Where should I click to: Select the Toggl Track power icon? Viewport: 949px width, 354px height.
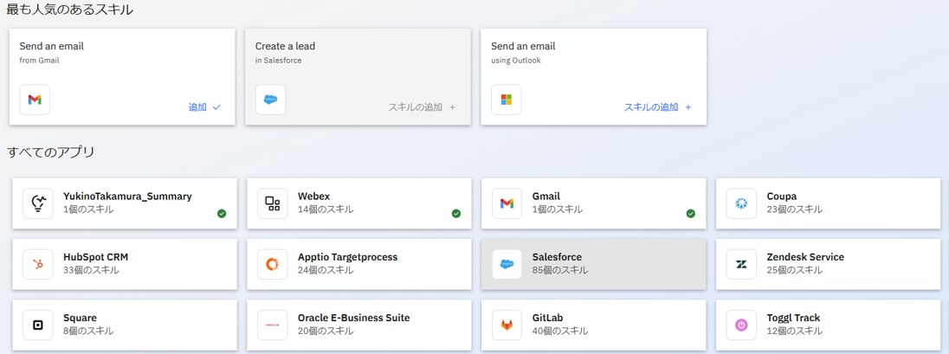pyautogui.click(x=741, y=325)
